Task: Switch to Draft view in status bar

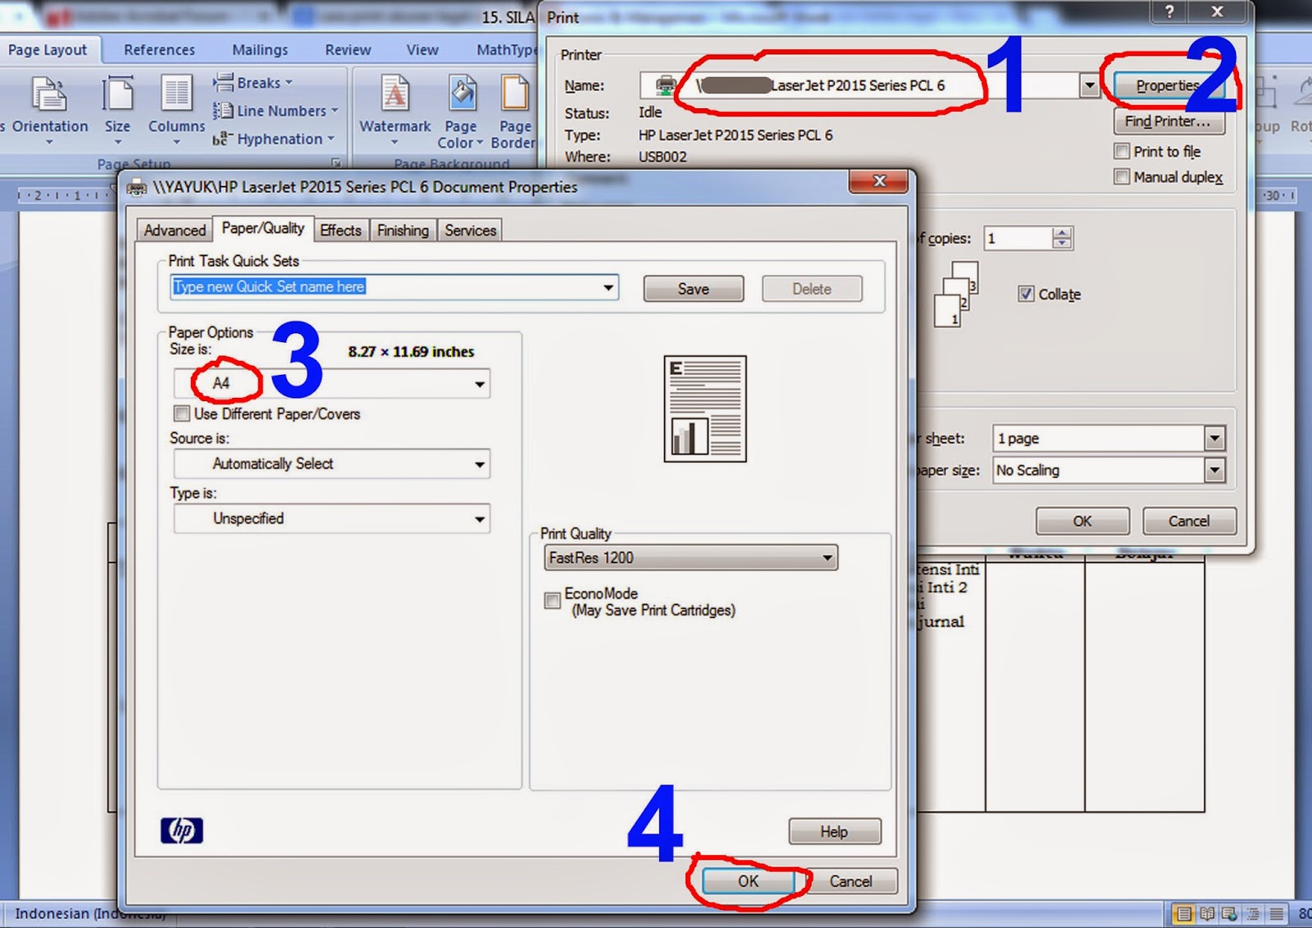Action: pyautogui.click(x=1276, y=913)
